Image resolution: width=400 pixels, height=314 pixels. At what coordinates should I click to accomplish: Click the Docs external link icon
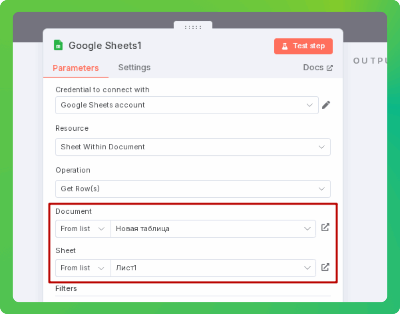[x=330, y=68]
